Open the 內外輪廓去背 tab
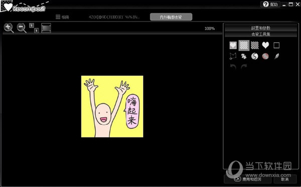This screenshot has height=187, width=301. (171, 17)
